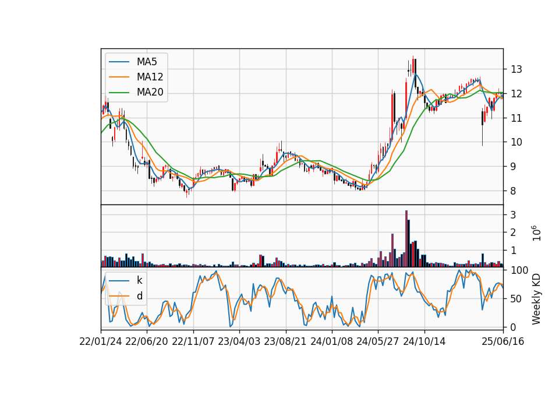This screenshot has width=559, height=402.
Task: Click the green MA20 legend line sample
Action: 119,93
